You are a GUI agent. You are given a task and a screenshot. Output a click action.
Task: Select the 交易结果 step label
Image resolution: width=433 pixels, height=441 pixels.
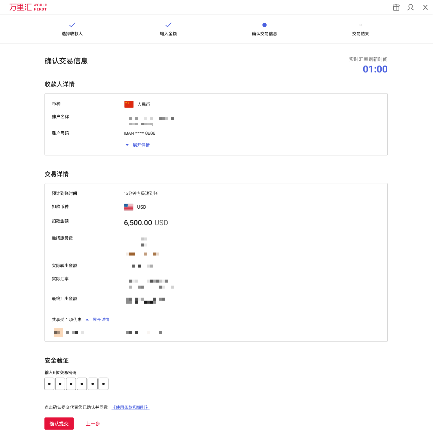360,34
